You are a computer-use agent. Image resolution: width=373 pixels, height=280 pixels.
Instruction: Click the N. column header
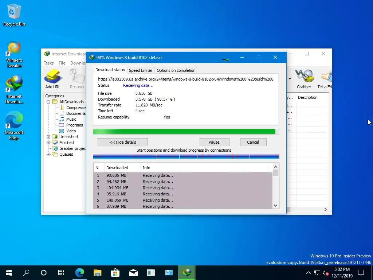click(x=99, y=168)
